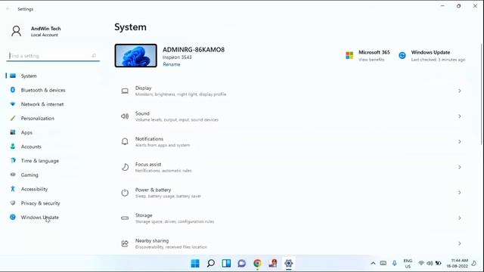
Task: Click the battery tray icon
Action: click(x=439, y=263)
